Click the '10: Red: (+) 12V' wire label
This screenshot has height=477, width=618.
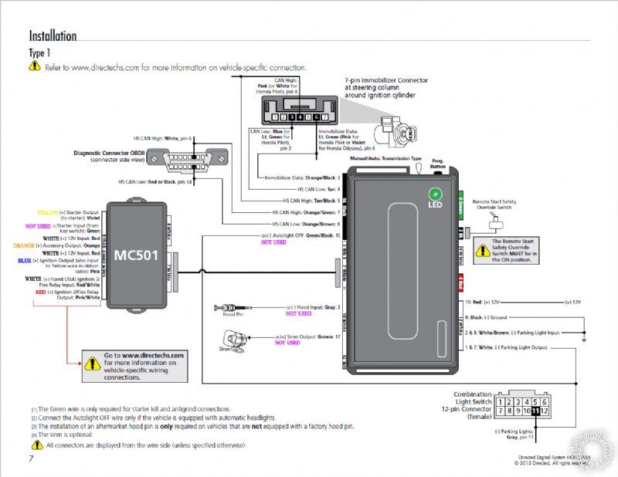click(x=482, y=302)
